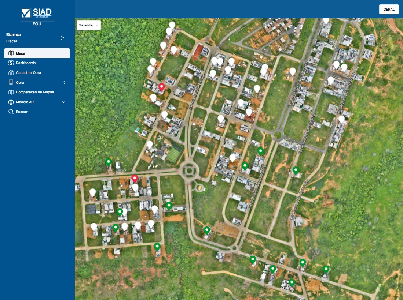Select the red marker in the upper neighborhood
Image resolution: width=403 pixels, height=300 pixels.
pos(161,87)
